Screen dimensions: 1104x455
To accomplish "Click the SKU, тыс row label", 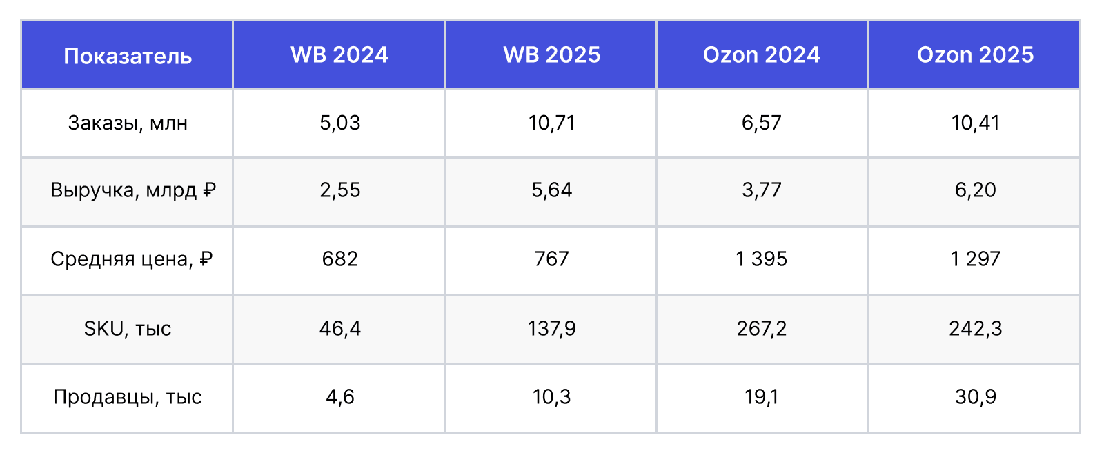I will (128, 329).
